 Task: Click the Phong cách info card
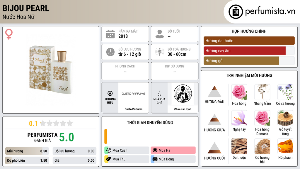125,71
